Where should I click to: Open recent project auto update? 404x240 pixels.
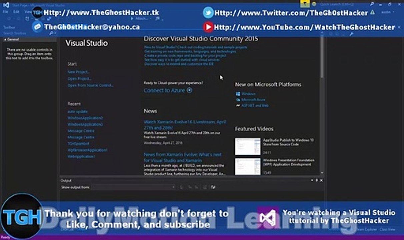coord(77,112)
